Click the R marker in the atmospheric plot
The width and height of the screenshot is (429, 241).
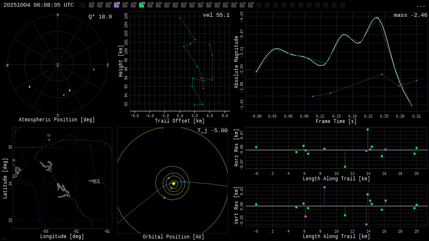click(70, 91)
